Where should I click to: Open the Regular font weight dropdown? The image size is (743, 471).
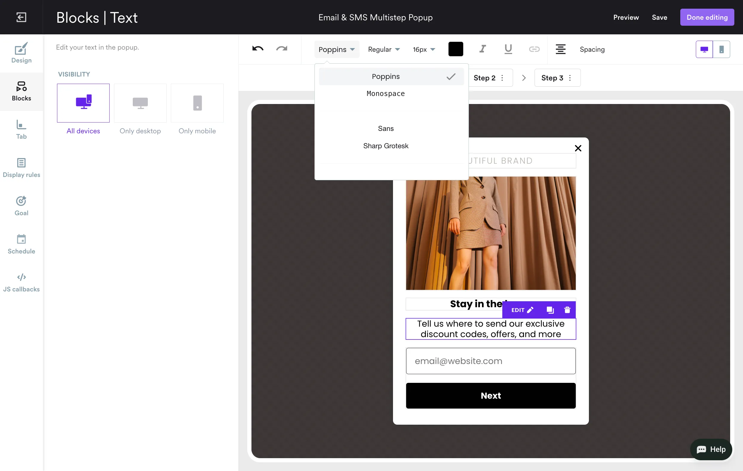383,49
